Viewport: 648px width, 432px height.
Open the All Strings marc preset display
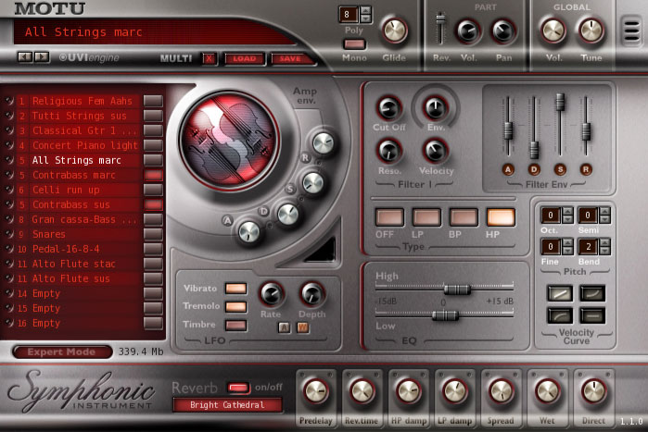(x=153, y=31)
